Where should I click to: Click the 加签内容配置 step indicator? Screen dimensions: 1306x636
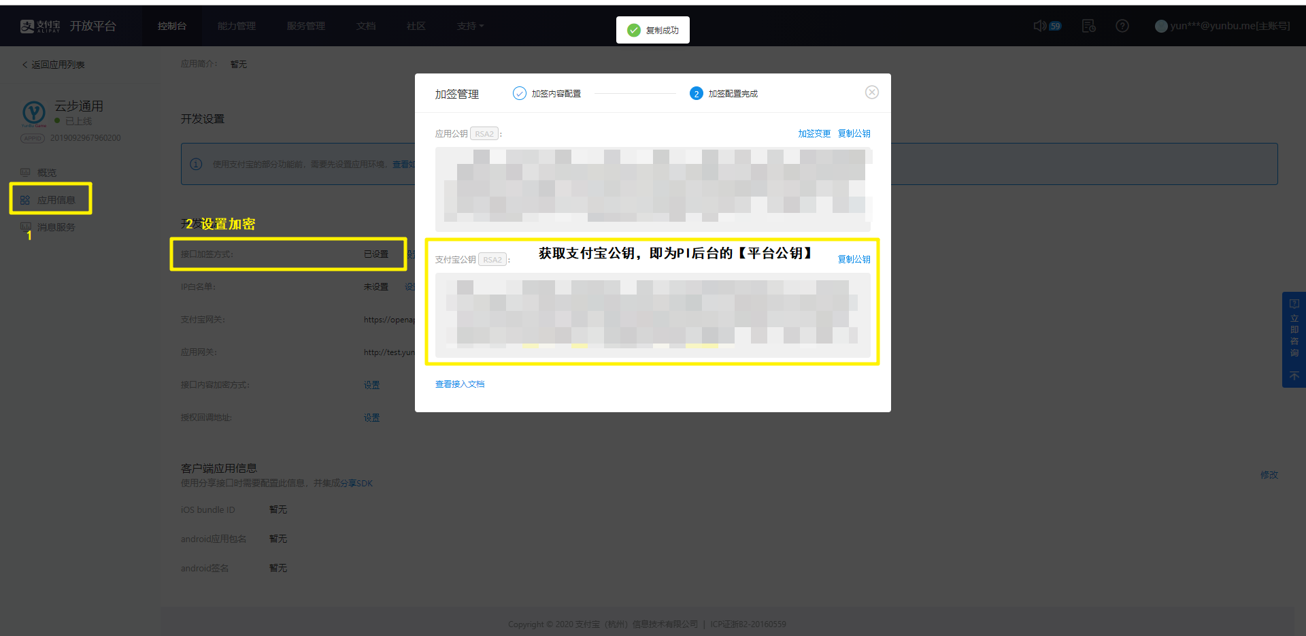547,94
